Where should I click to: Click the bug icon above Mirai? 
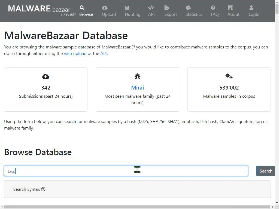[137, 76]
